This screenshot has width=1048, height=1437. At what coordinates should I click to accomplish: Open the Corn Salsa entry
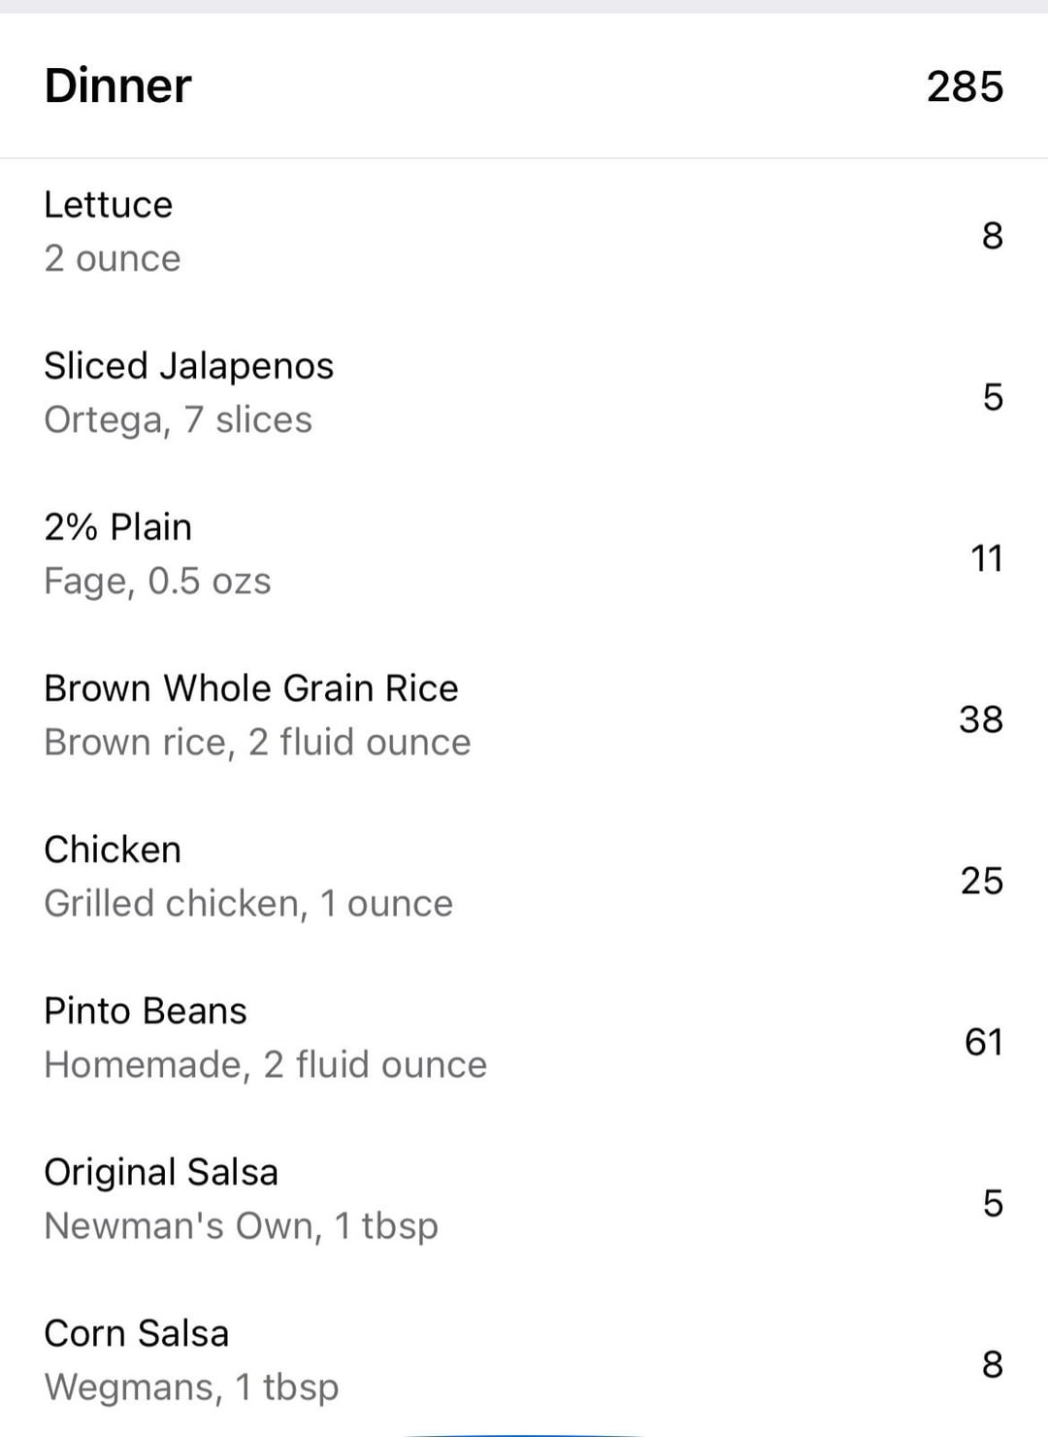click(x=524, y=1359)
